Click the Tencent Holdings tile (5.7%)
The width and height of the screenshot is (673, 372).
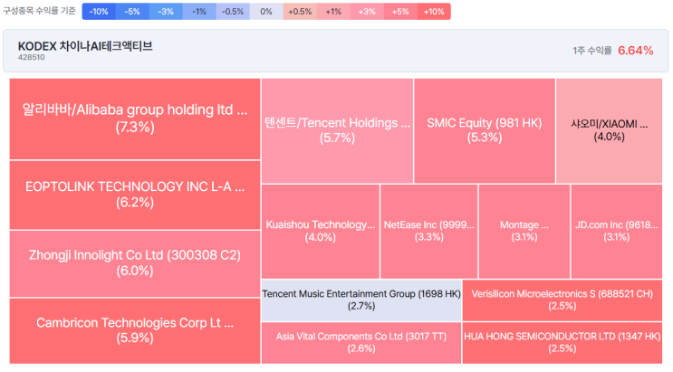(337, 131)
